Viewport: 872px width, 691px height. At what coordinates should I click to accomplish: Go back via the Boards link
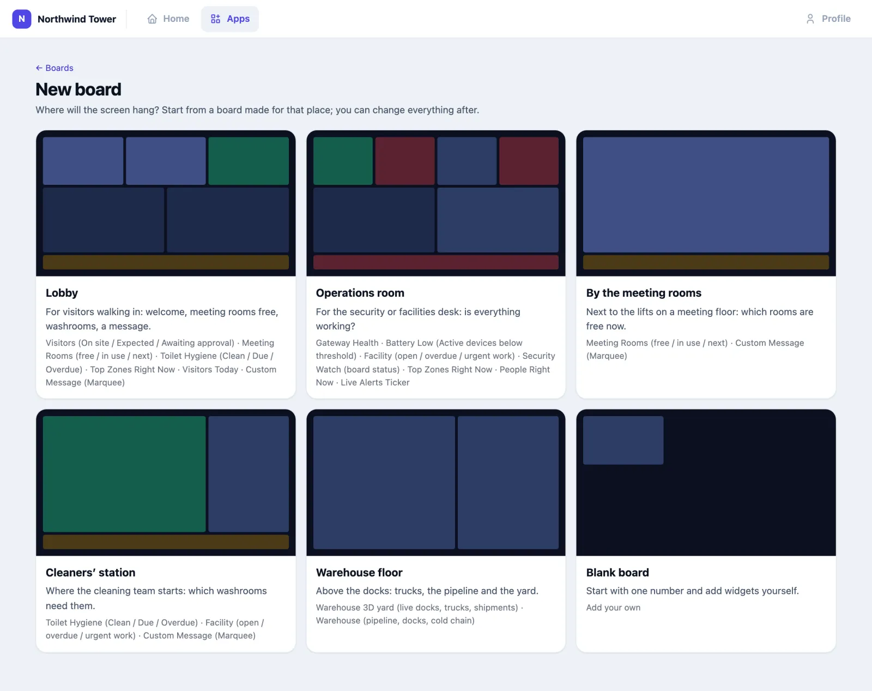[x=55, y=68]
